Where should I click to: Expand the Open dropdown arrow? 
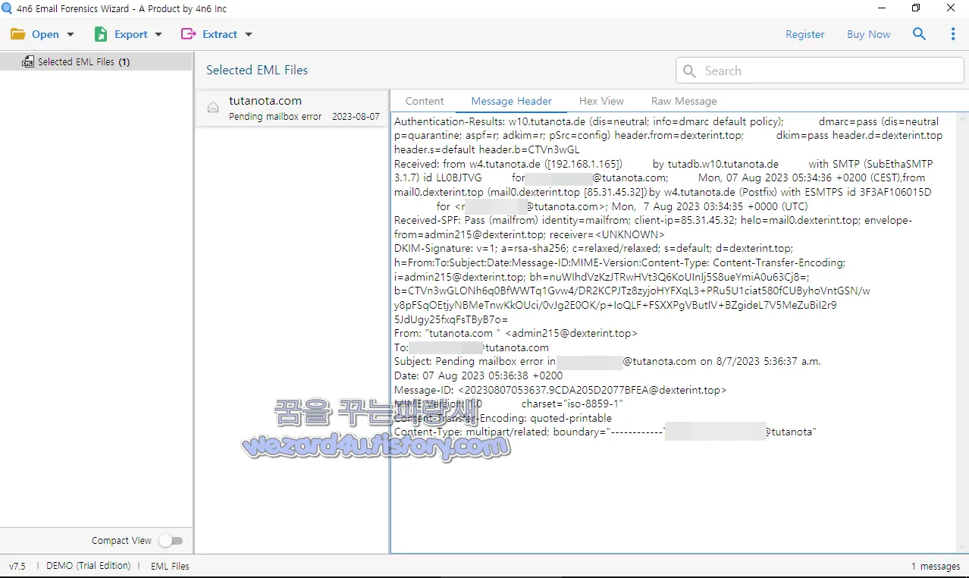pos(71,34)
